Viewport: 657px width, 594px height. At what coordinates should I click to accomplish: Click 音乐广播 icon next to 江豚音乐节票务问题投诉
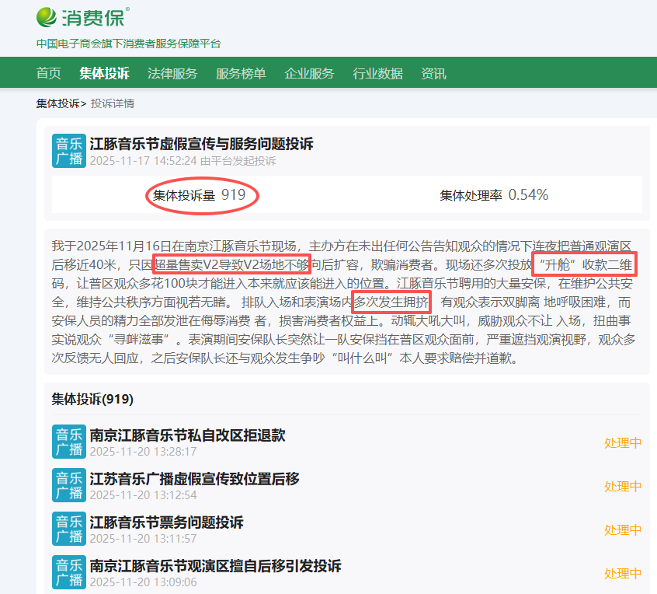(68, 529)
